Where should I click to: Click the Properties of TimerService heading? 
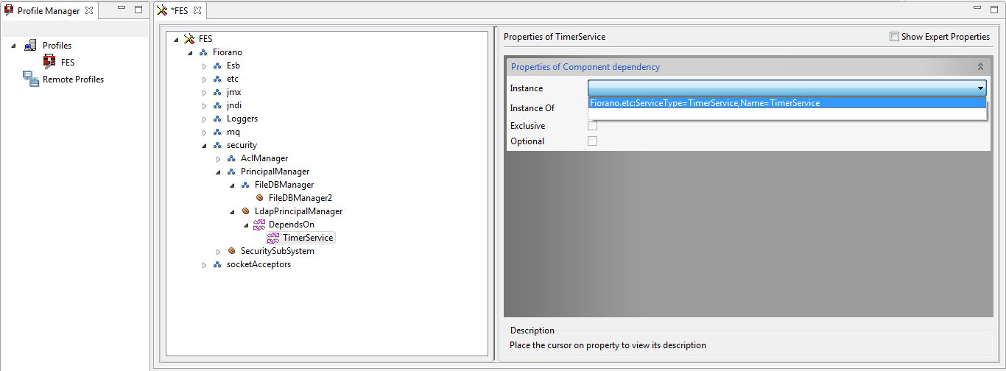pyautogui.click(x=555, y=37)
